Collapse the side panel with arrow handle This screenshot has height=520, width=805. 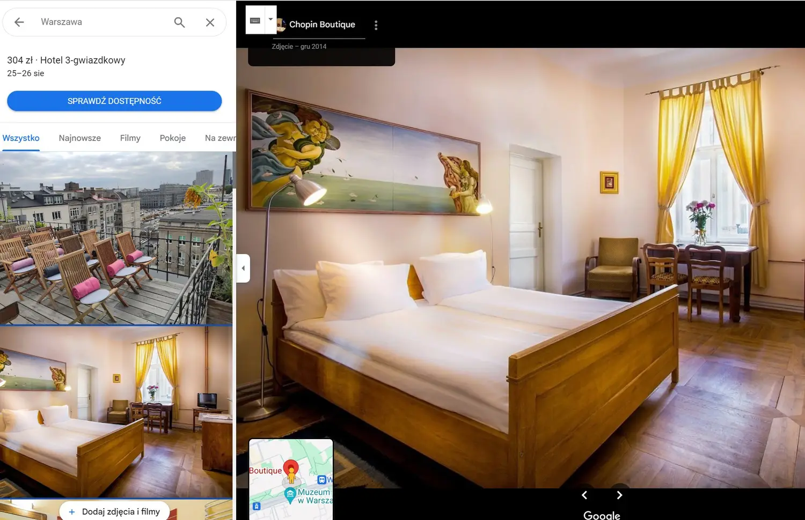(x=243, y=268)
